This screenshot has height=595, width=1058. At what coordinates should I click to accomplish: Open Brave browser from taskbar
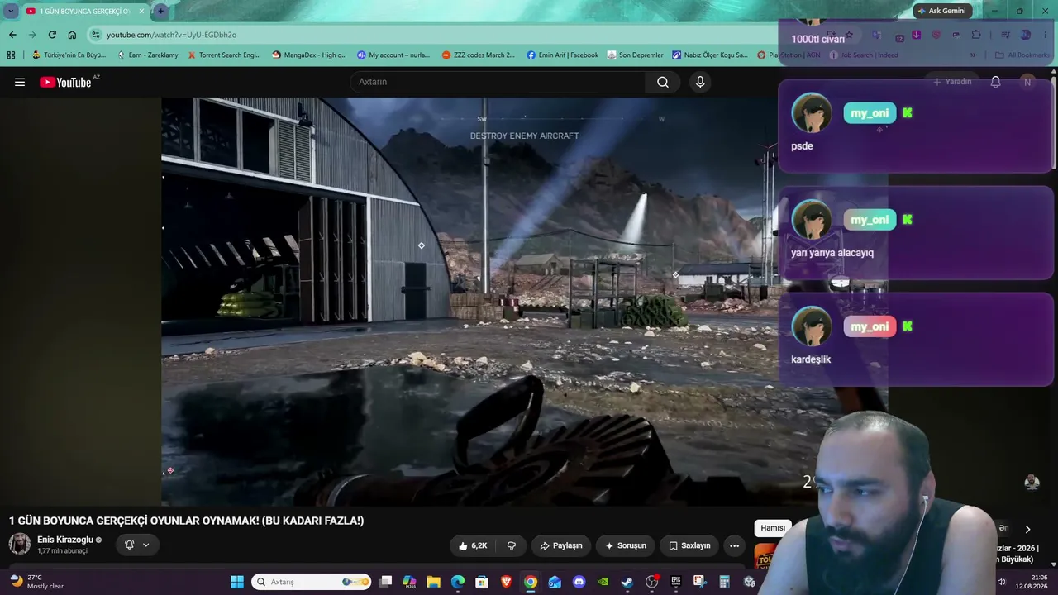point(506,582)
